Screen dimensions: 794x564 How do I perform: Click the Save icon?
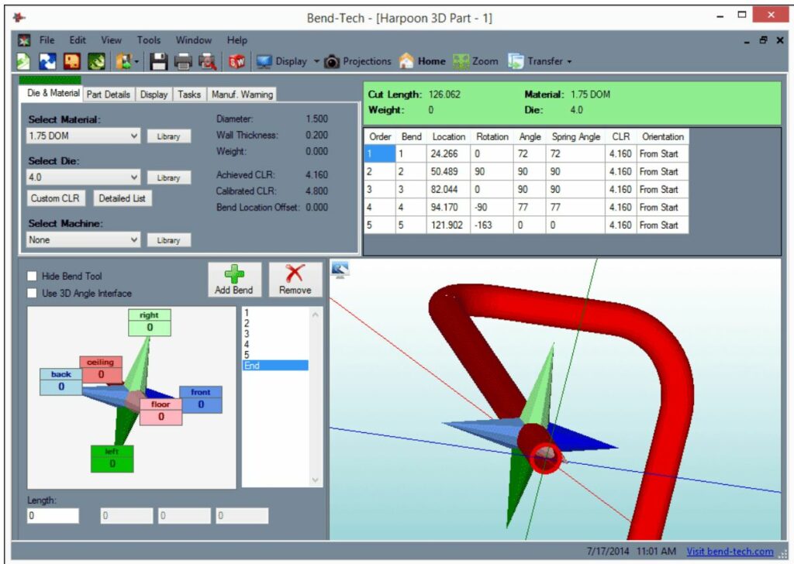[161, 60]
